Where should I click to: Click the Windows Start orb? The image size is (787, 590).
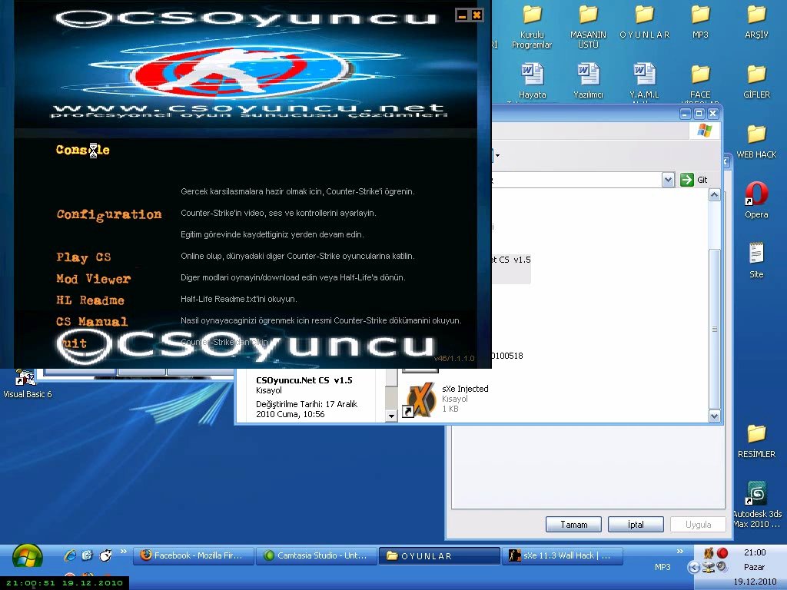pos(27,557)
